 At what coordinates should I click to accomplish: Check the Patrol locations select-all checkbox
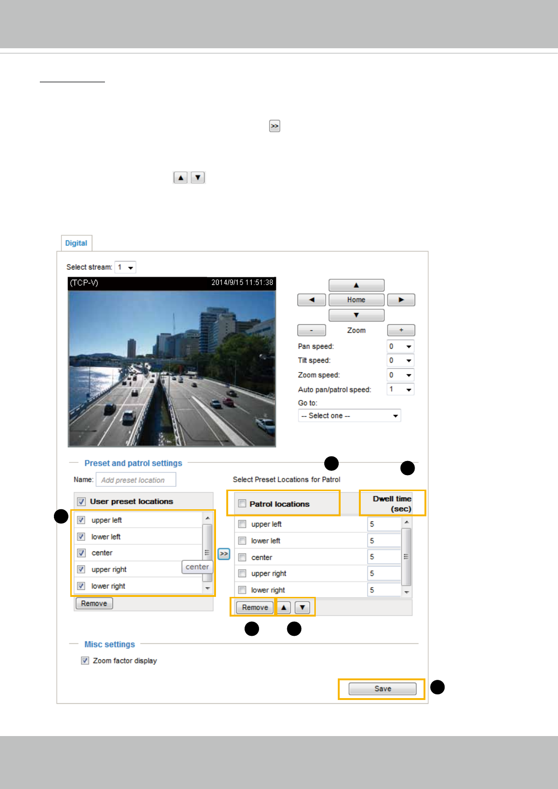[242, 504]
